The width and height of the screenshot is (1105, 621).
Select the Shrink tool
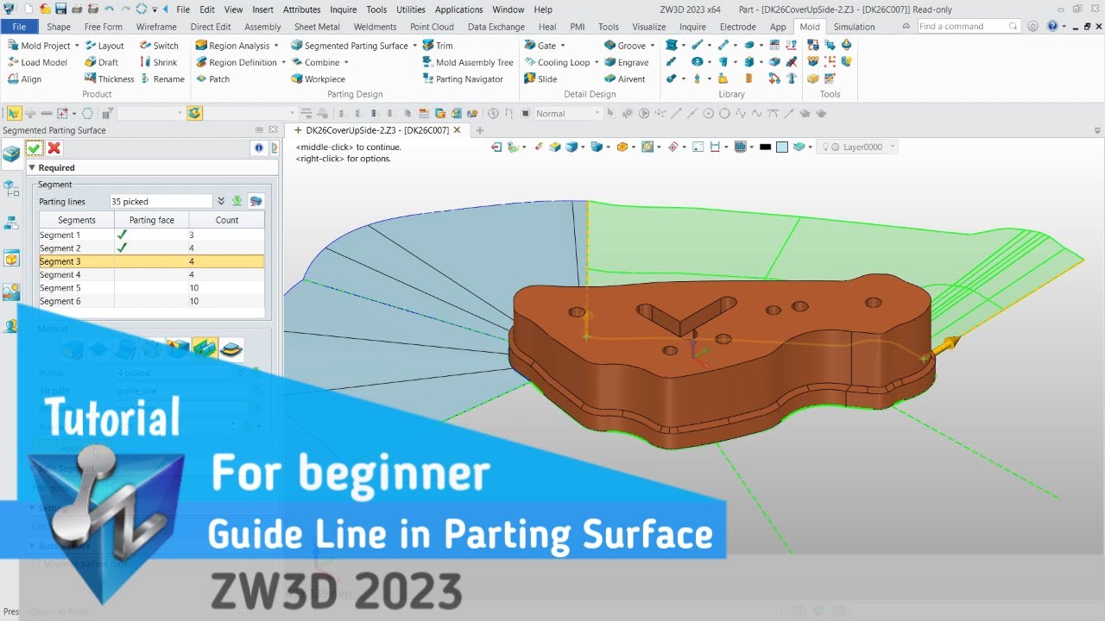coord(158,62)
